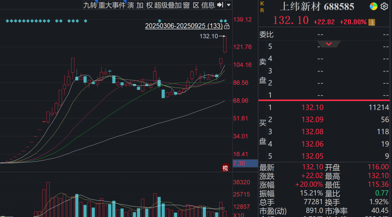Click the latest red limit-up candlestick
Image resolution: width=392 pixels, height=217 pixels.
(x=225, y=44)
